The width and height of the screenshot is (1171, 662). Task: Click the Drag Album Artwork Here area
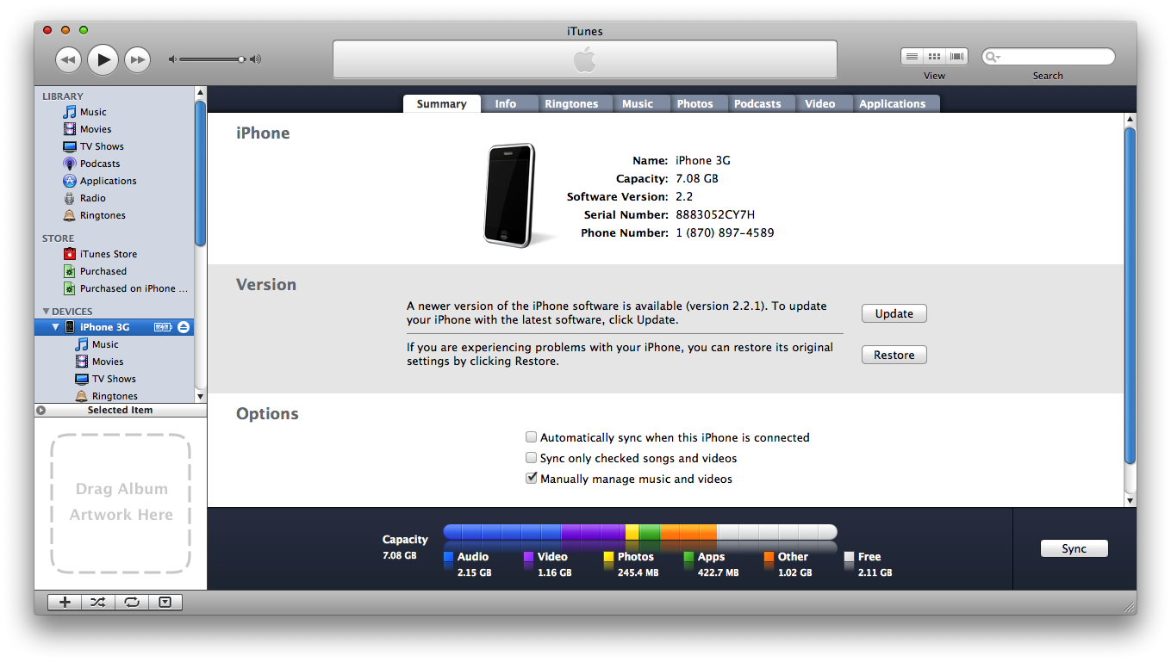(x=121, y=503)
